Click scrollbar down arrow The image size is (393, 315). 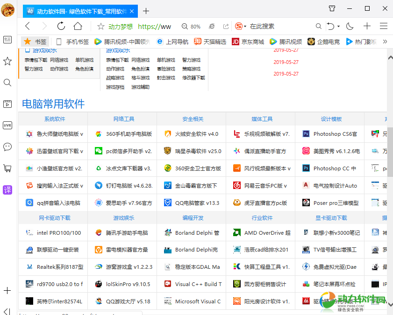point(390,304)
